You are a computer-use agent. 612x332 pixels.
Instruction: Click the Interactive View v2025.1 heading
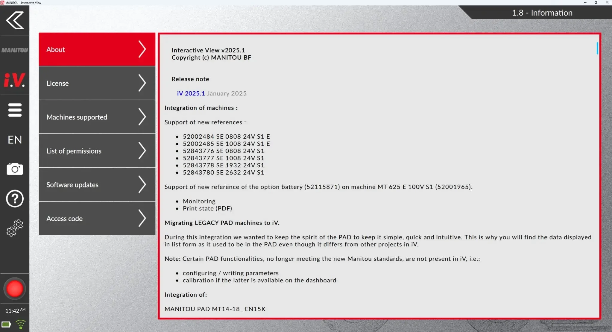208,50
